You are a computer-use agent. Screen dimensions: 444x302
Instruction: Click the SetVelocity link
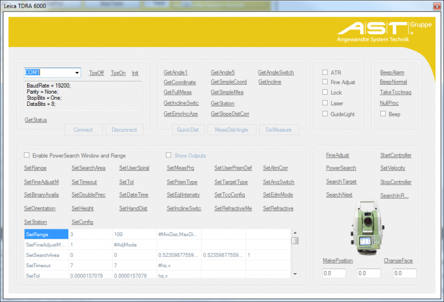393,168
